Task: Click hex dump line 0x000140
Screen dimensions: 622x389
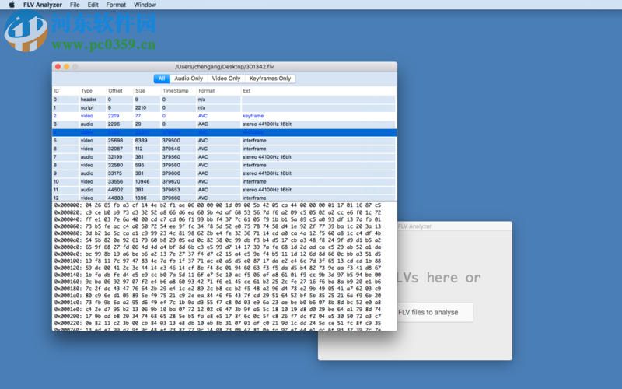Action: click(218, 275)
